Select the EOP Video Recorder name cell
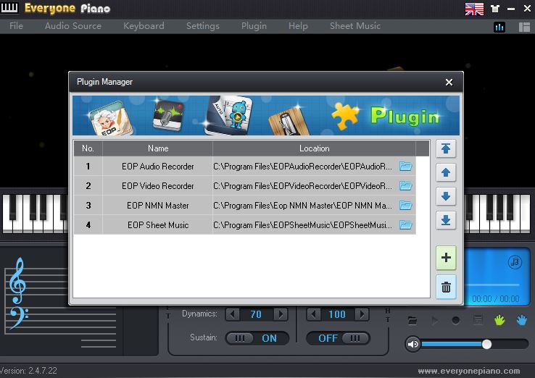Screen dimensions: 535x378 (x=157, y=186)
